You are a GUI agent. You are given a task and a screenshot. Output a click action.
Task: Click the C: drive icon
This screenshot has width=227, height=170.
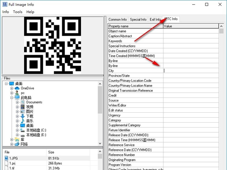[23, 130]
